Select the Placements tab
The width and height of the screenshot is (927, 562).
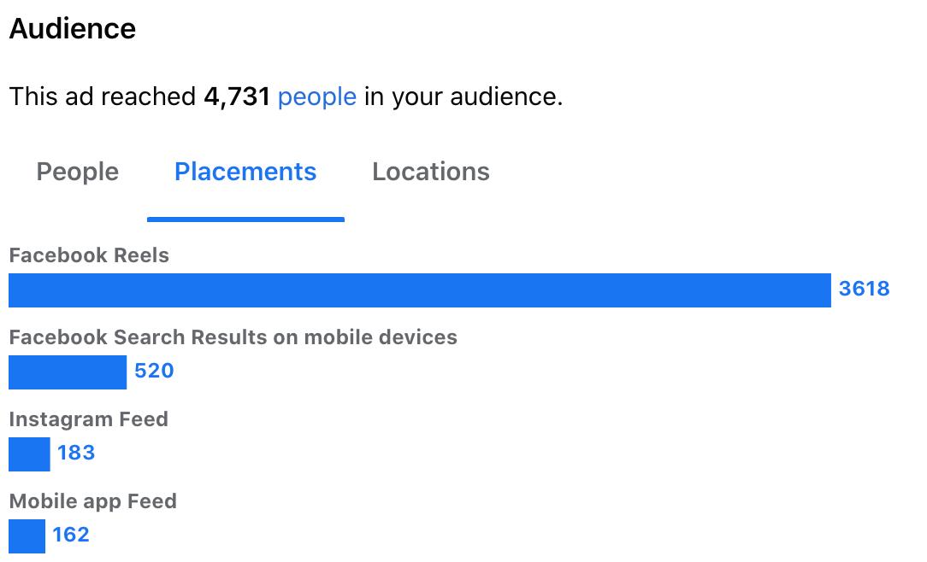[245, 172]
